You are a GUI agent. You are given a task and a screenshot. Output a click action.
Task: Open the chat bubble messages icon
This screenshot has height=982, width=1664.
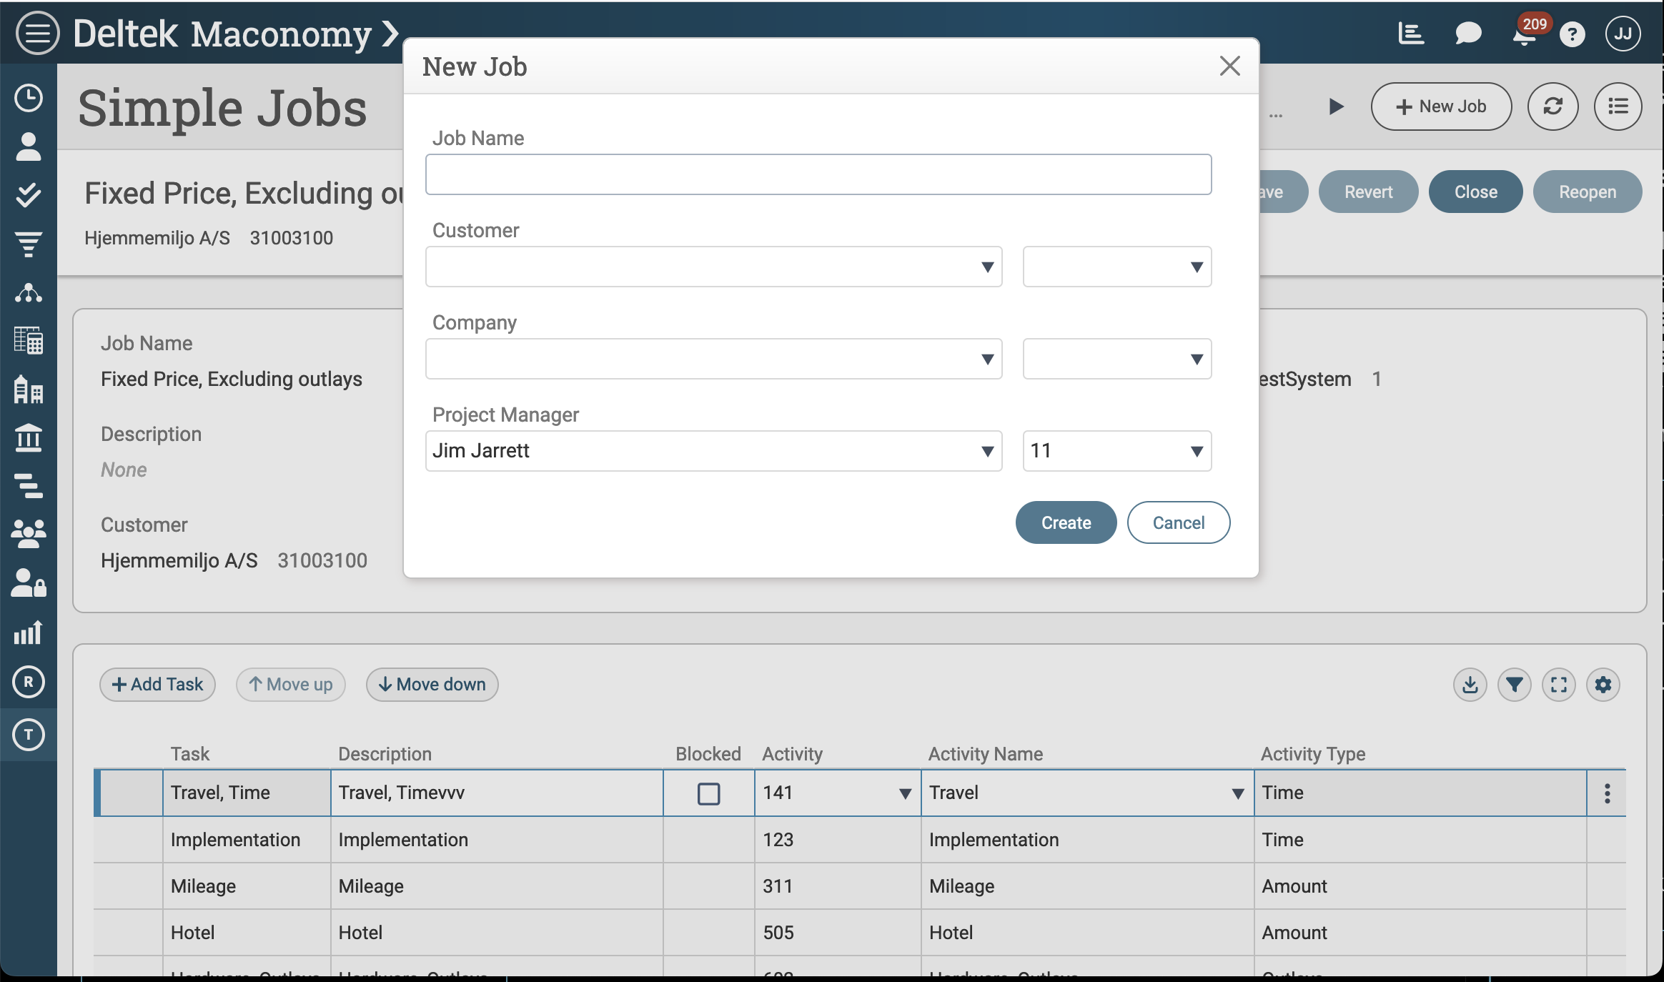(1468, 34)
